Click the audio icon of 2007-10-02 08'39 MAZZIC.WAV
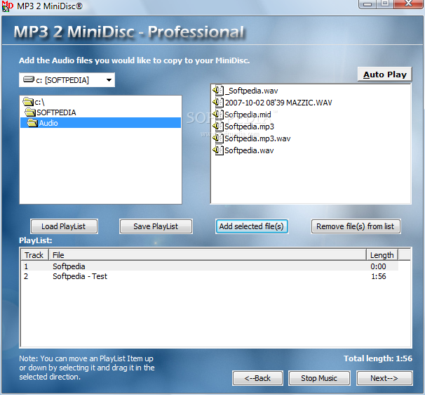 tap(218, 102)
